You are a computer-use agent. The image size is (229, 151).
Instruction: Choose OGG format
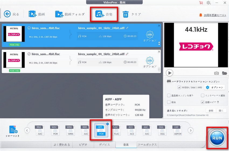tap(162, 130)
